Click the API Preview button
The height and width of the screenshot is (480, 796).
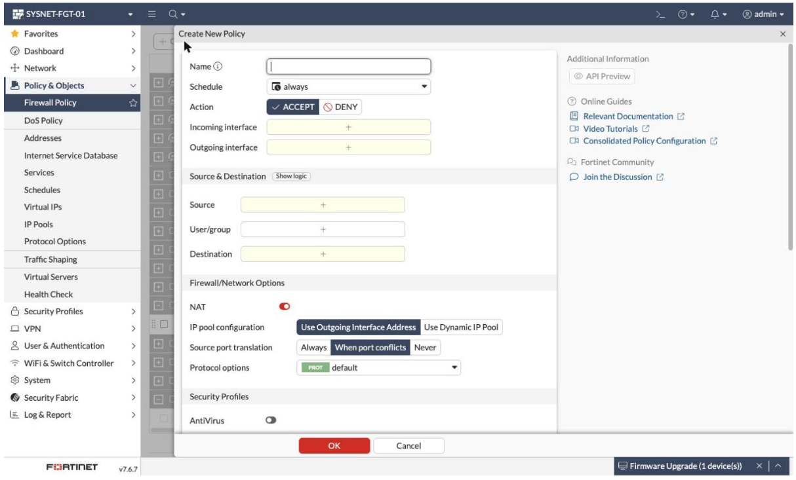tap(601, 77)
